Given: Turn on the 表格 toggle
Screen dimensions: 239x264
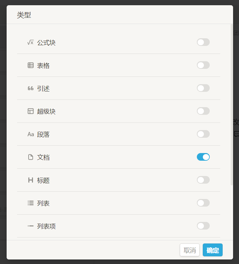Looking at the screenshot, I should click(203, 65).
